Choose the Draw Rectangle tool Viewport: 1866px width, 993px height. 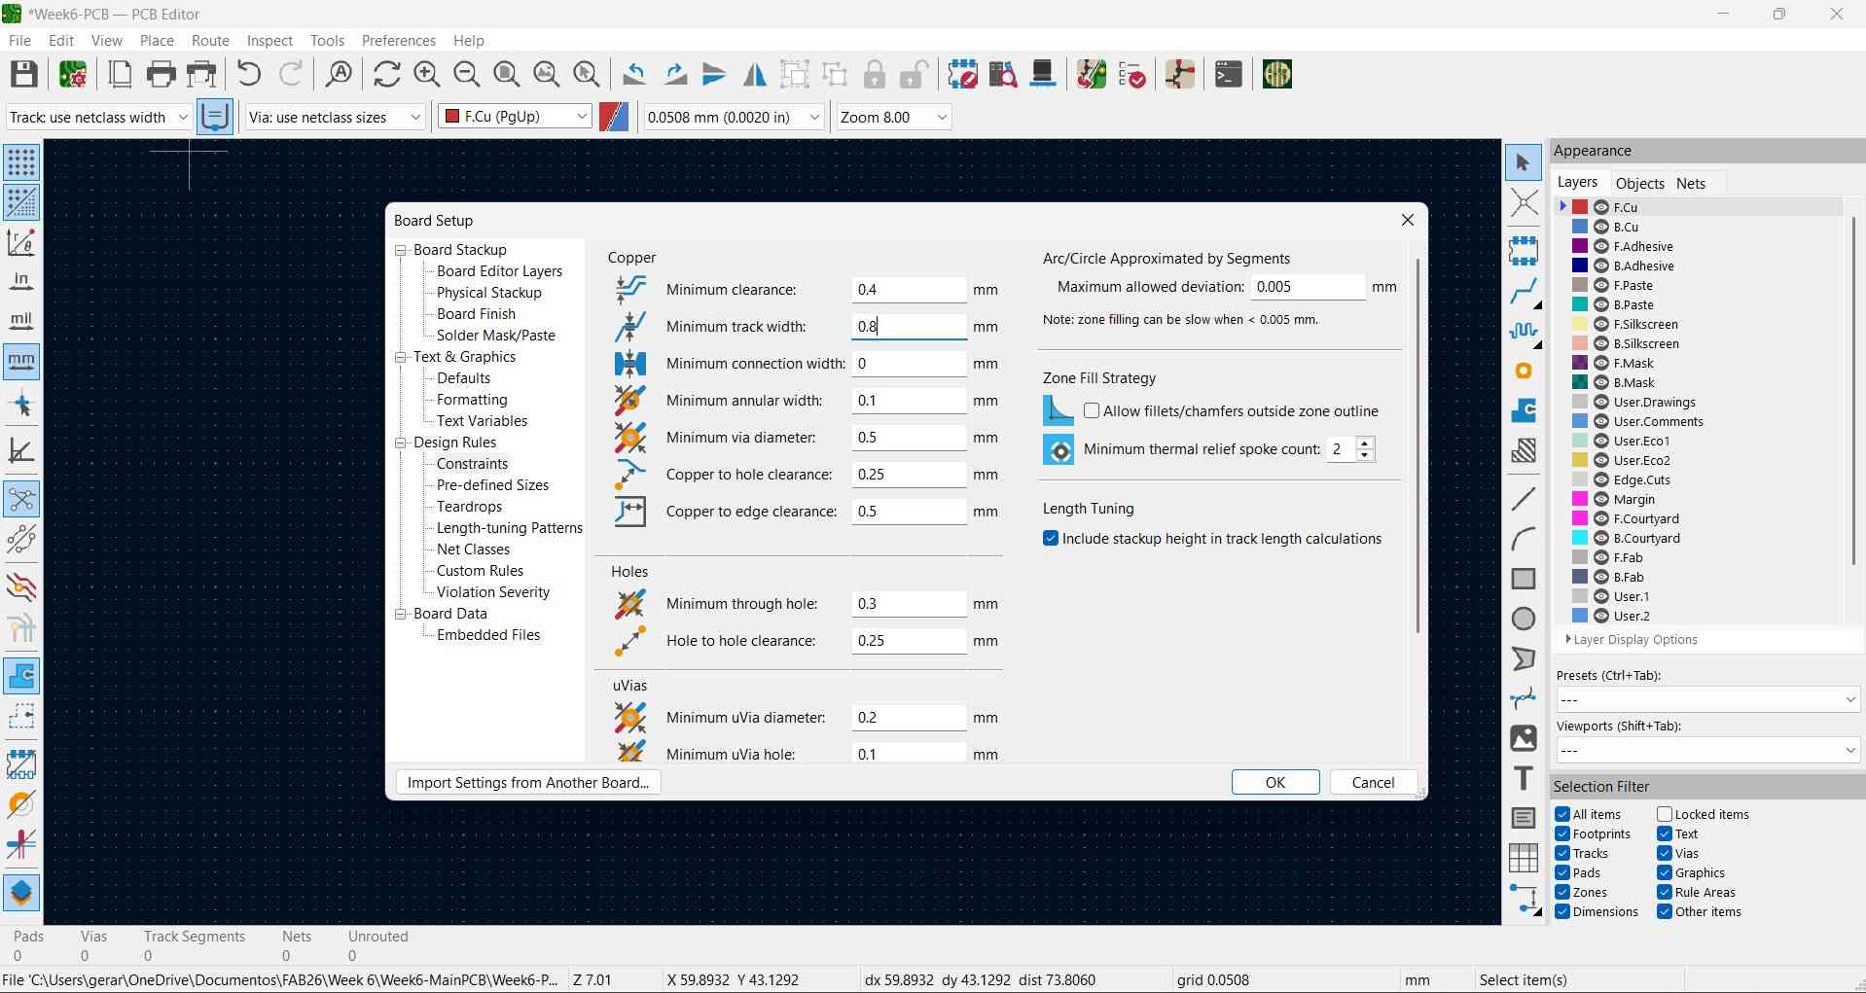pos(1523,579)
